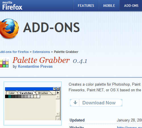The image size is (142, 128).
Task: Click the January 28 updated date
Action: pyautogui.click(x=130, y=120)
